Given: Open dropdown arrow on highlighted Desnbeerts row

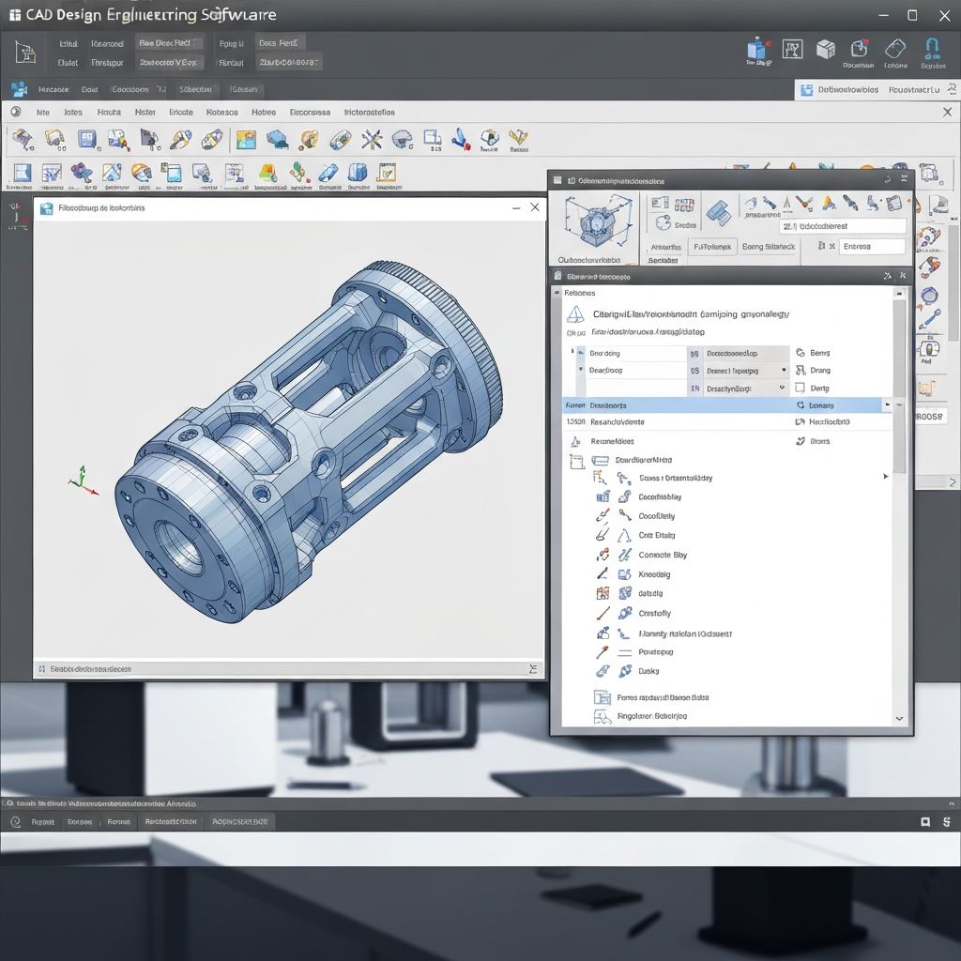Looking at the screenshot, I should [x=885, y=405].
